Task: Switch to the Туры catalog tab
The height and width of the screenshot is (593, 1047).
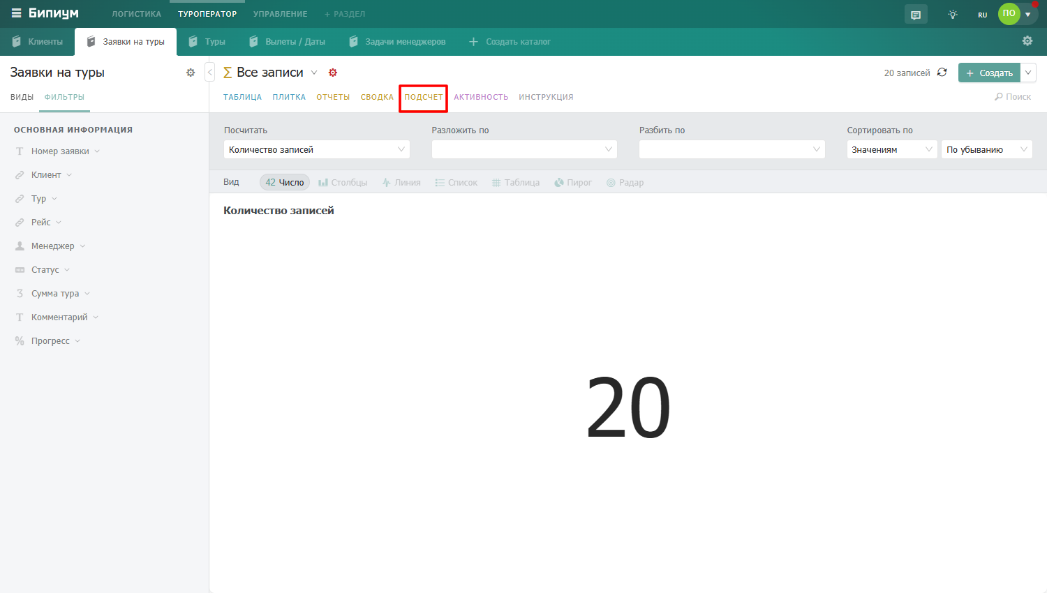Action: click(x=207, y=42)
